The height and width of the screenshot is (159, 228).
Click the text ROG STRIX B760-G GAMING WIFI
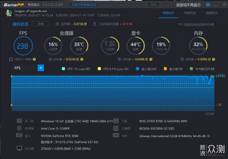click(x=163, y=121)
